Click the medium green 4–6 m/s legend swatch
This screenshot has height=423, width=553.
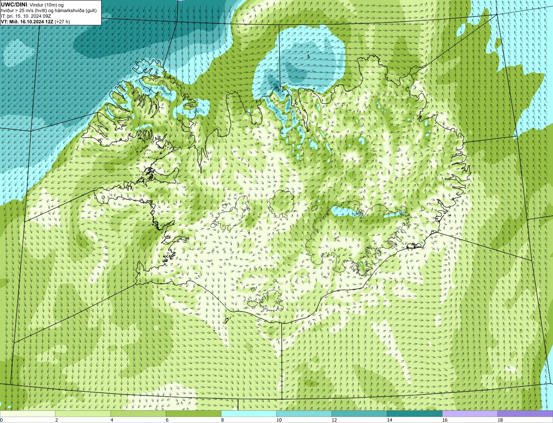[138, 413]
